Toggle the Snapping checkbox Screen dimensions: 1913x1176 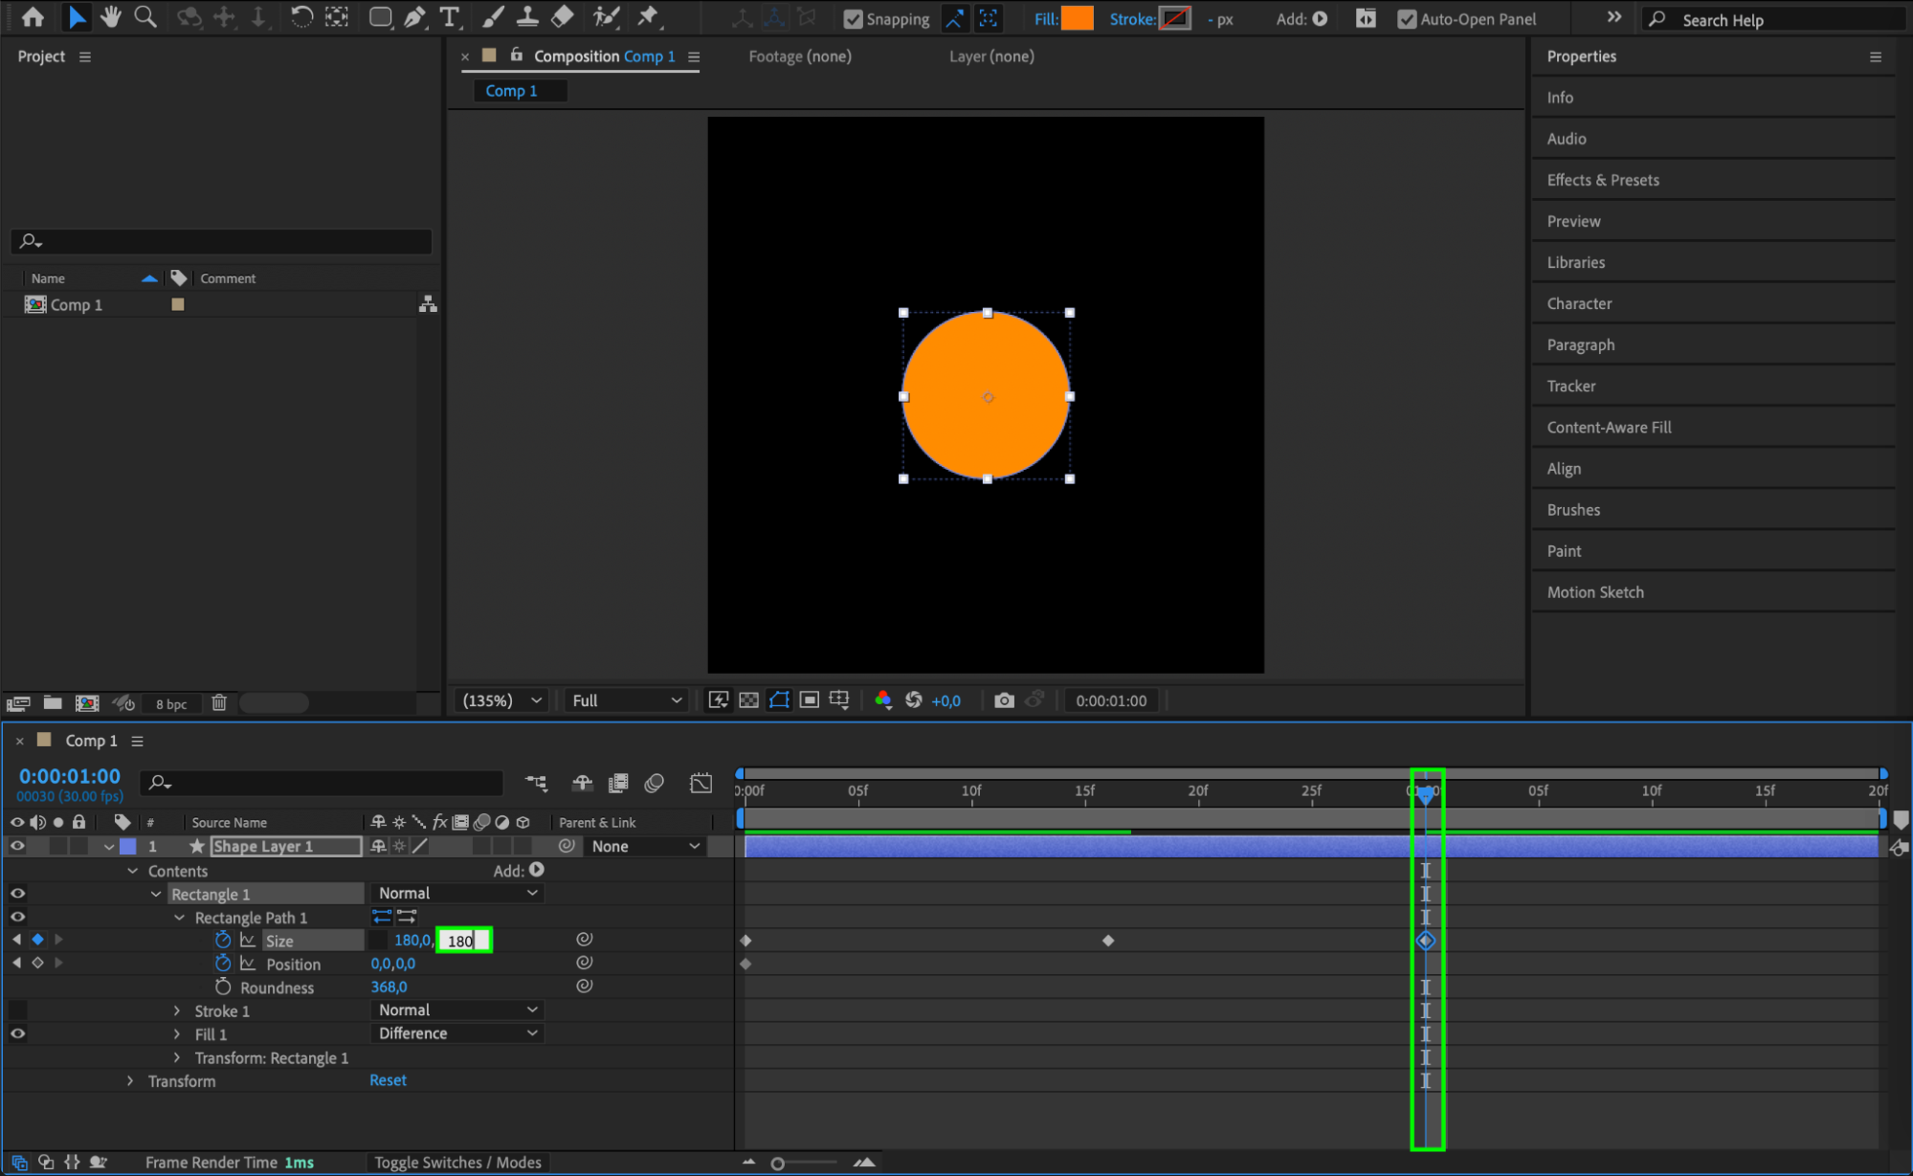(853, 19)
